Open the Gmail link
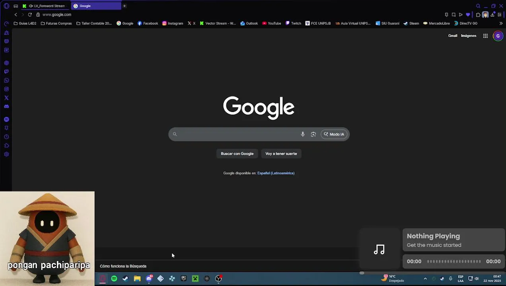The width and height of the screenshot is (506, 286). pos(453,36)
